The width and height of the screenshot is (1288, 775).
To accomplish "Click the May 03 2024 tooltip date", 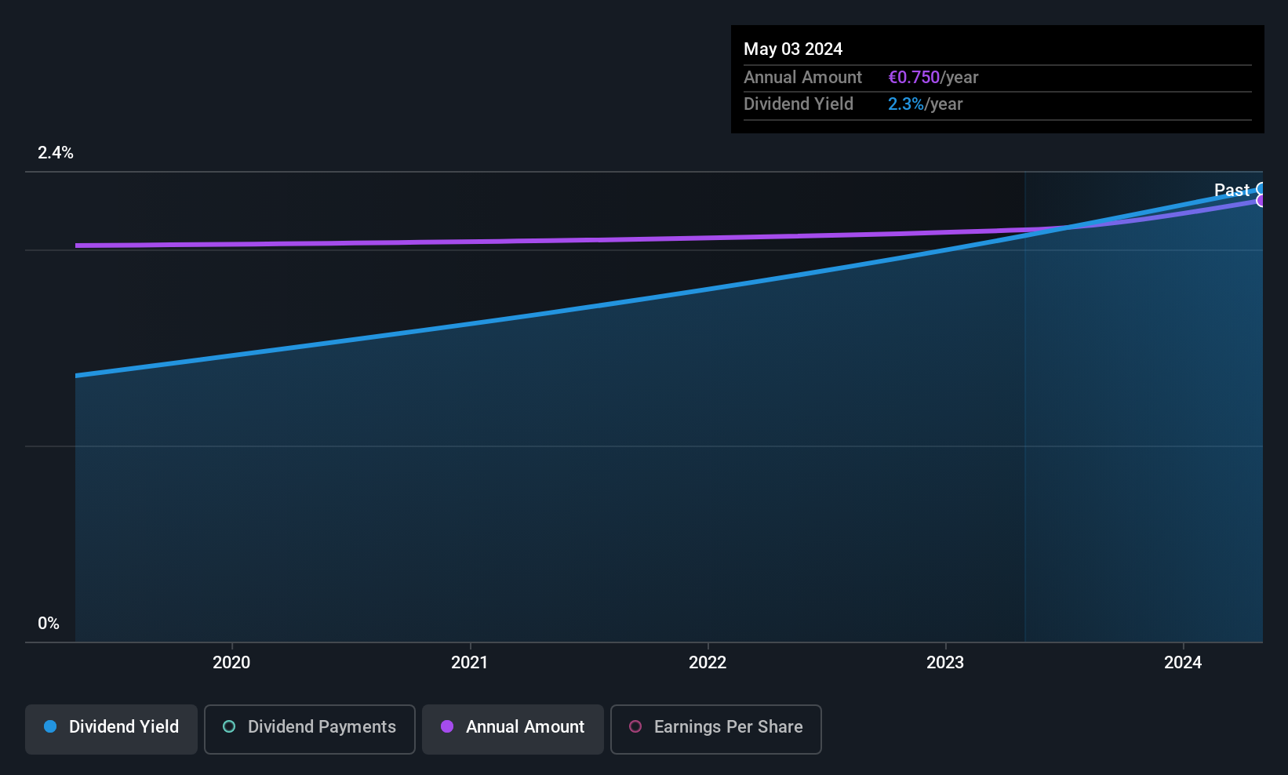I will coord(793,49).
